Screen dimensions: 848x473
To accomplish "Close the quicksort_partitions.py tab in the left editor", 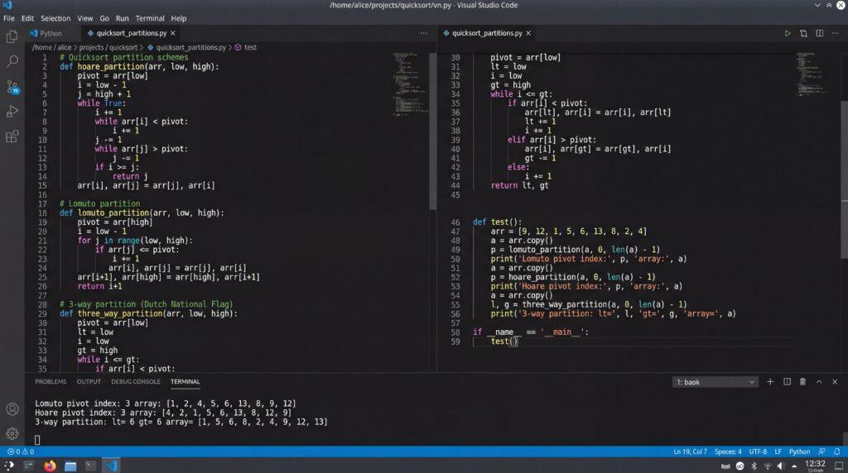I will pos(173,33).
